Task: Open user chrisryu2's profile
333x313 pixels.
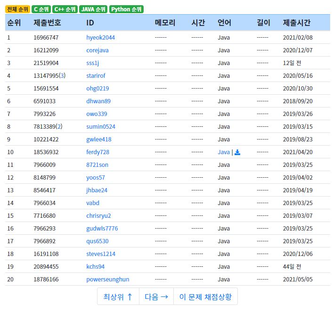Action: click(x=98, y=216)
